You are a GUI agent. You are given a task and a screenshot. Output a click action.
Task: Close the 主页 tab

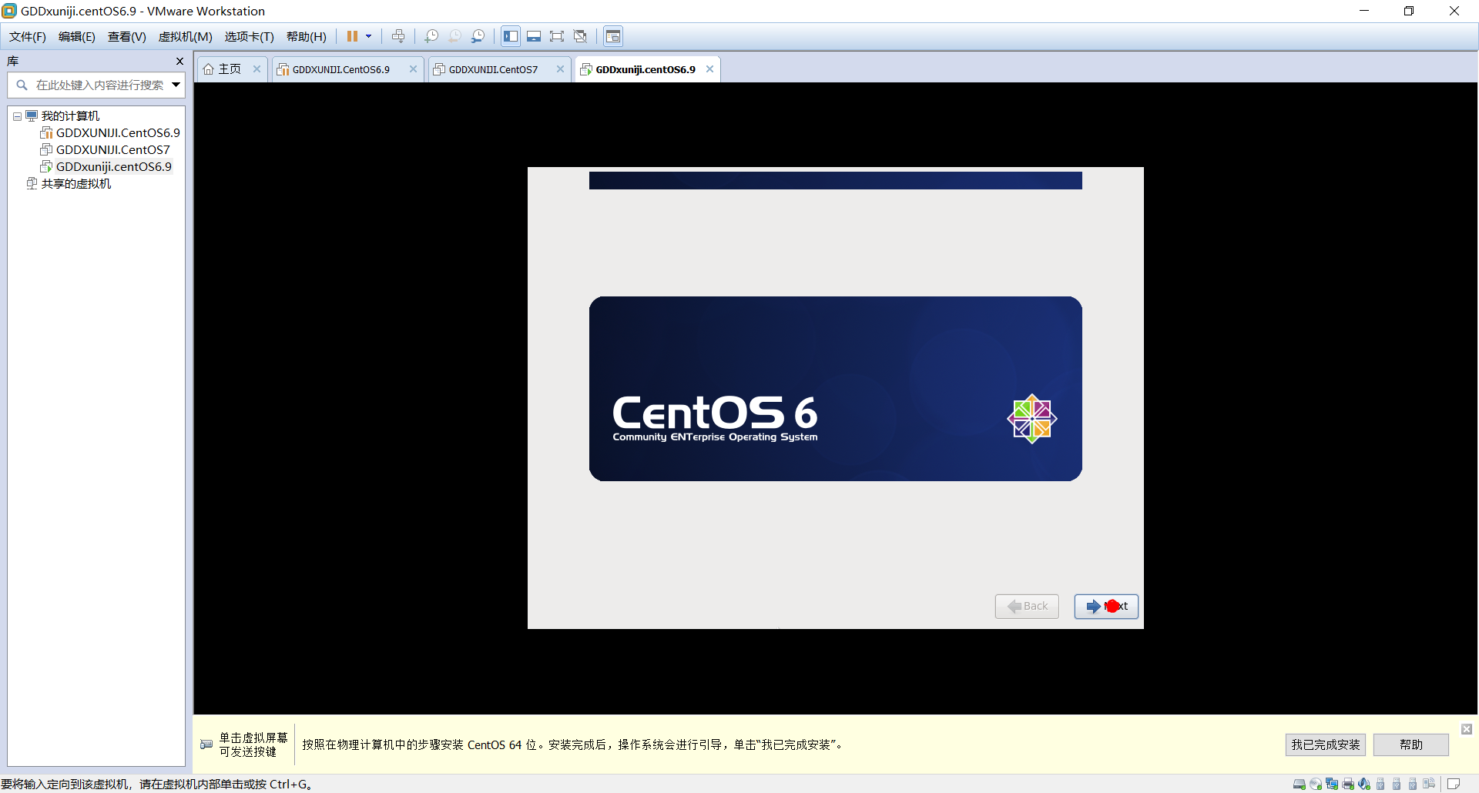257,69
